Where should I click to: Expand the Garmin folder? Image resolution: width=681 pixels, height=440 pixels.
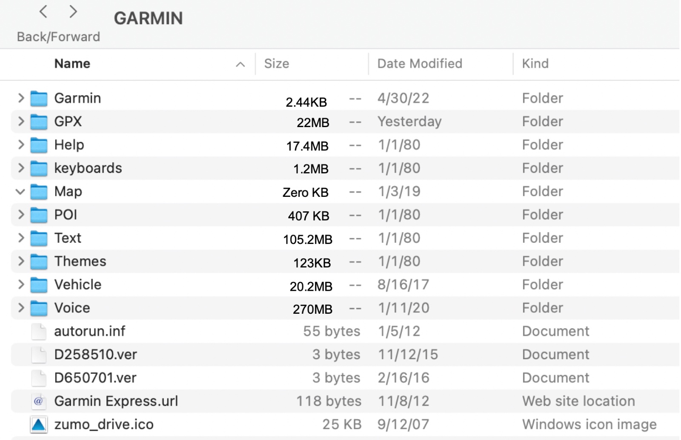click(20, 98)
